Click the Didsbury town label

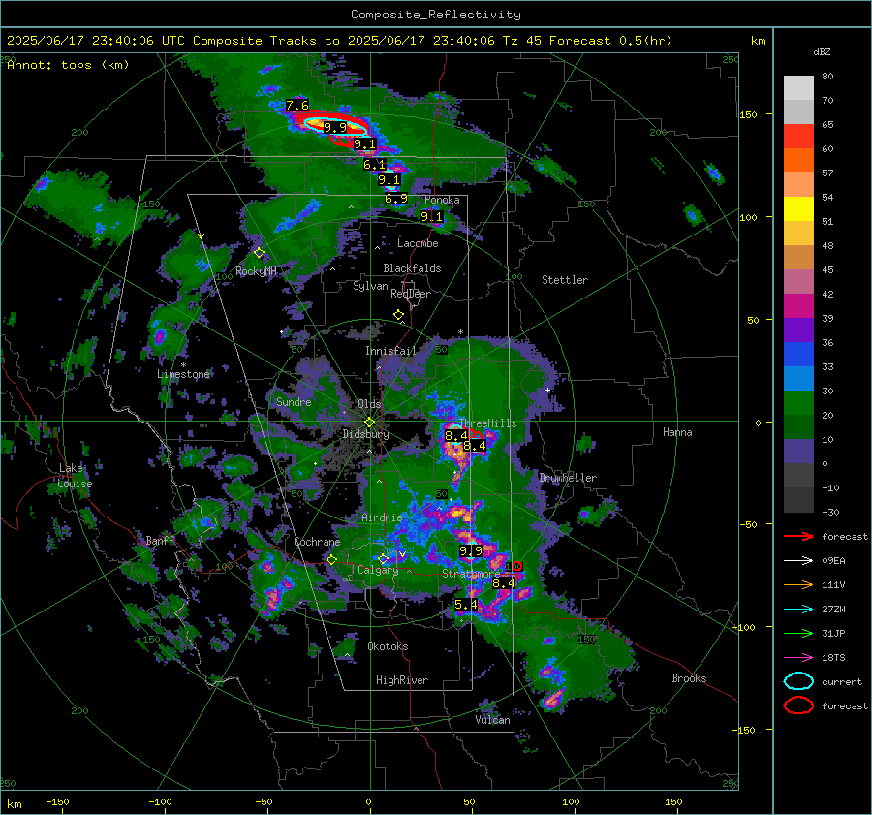click(x=365, y=434)
